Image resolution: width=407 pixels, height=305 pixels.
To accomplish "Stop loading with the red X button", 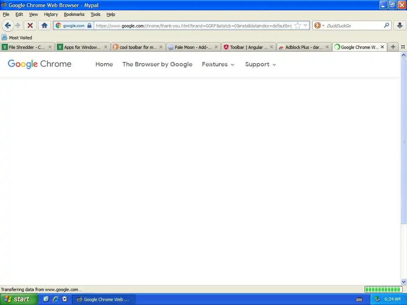I will (x=30, y=25).
